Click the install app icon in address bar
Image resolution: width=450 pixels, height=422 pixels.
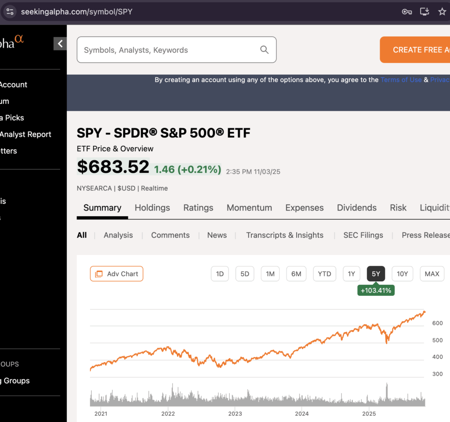tap(425, 12)
